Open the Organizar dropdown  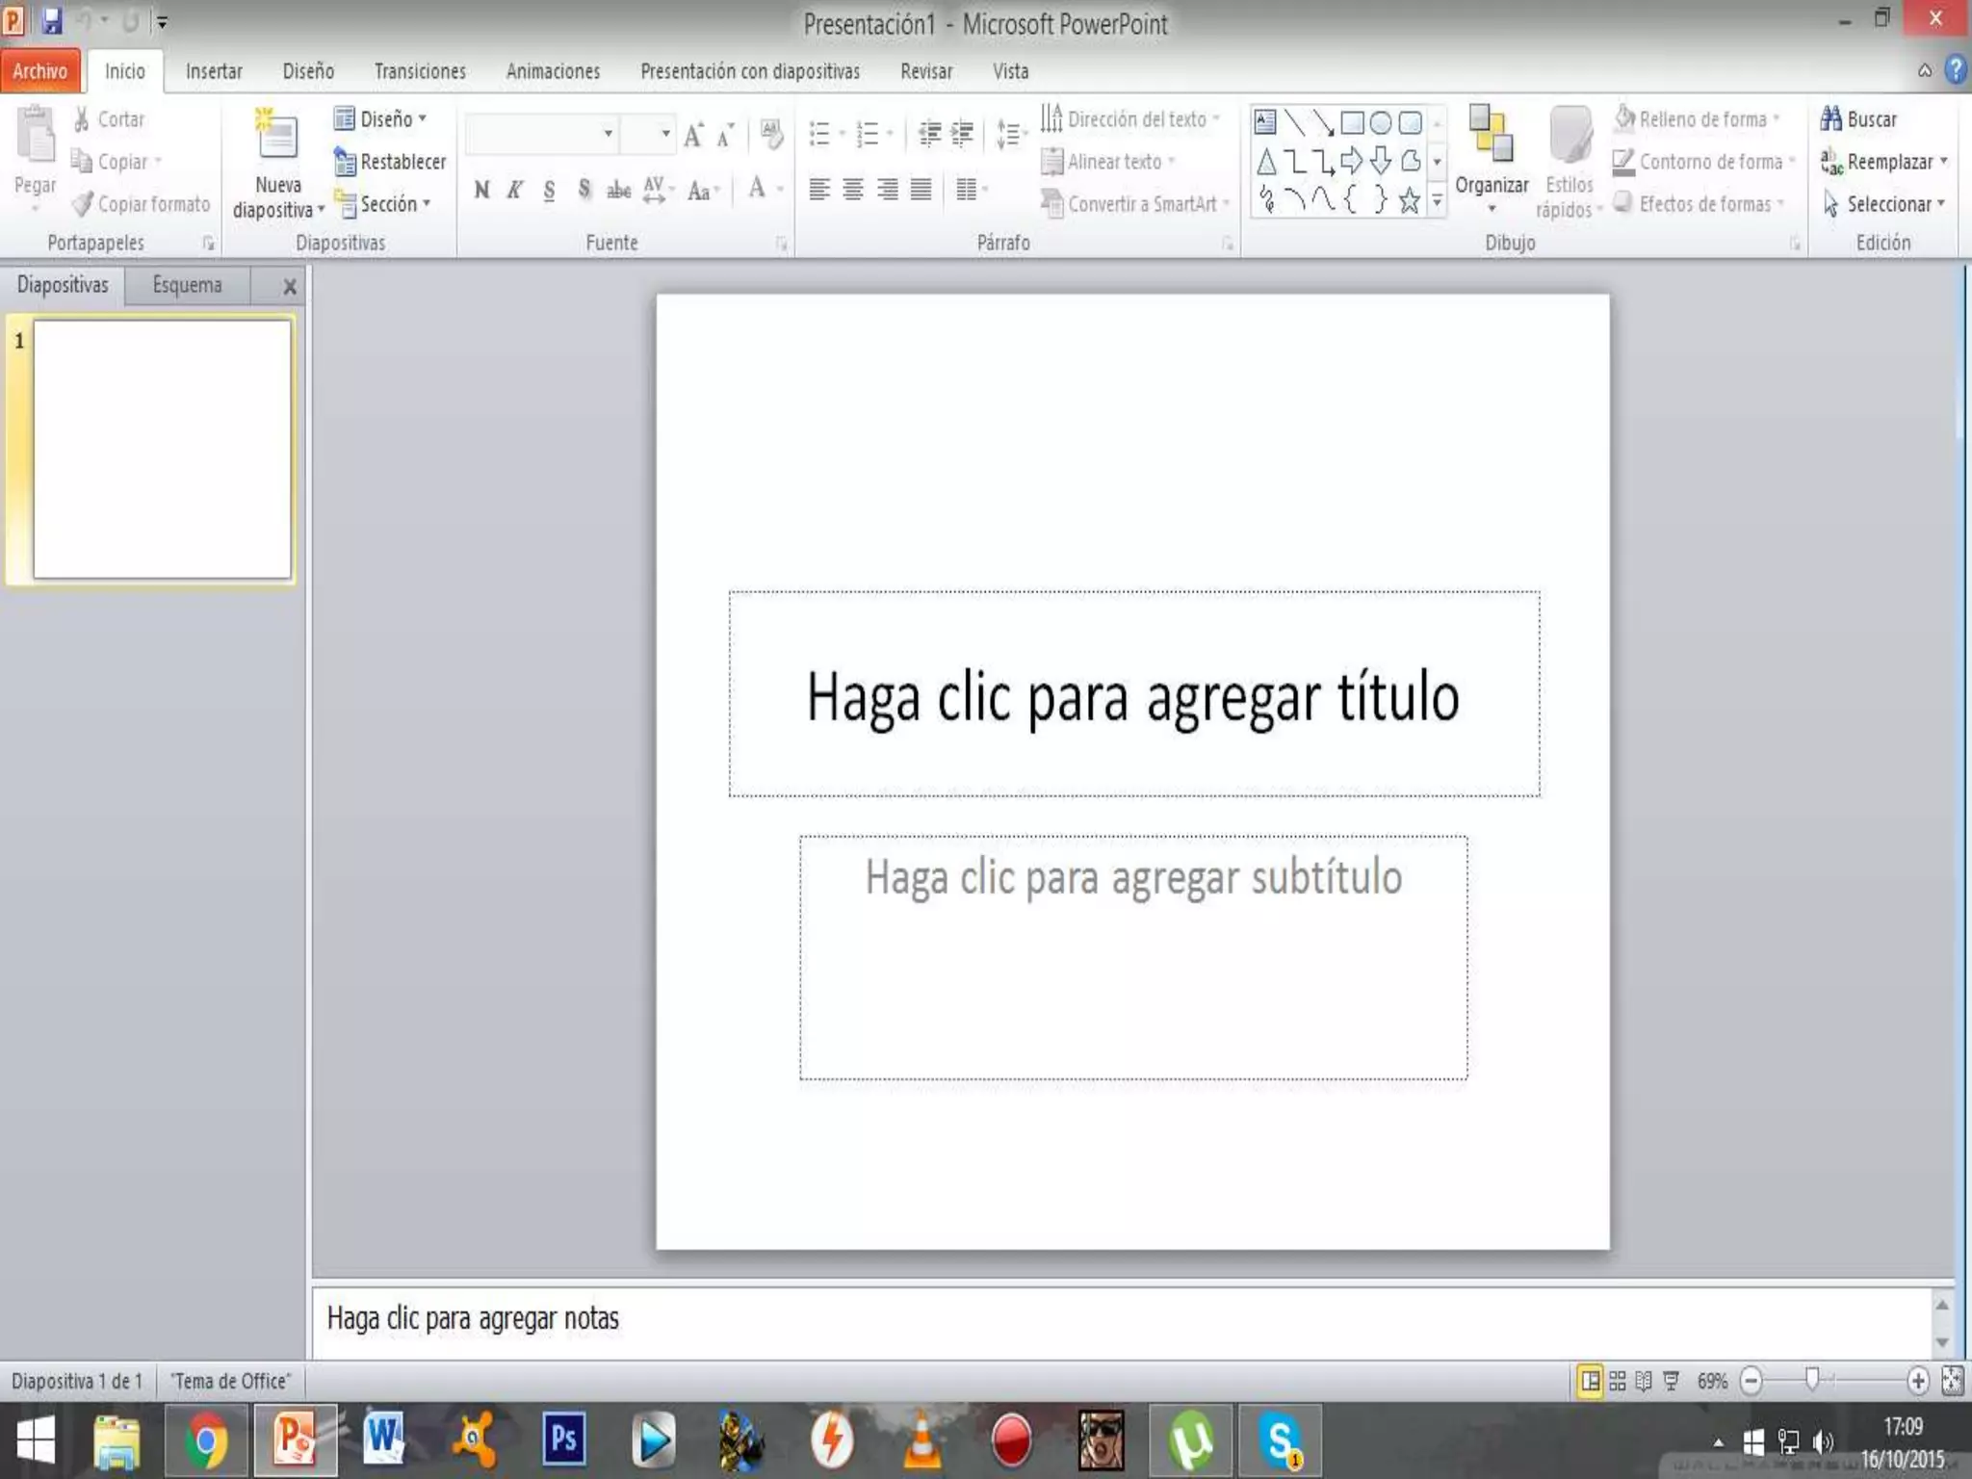click(x=1492, y=193)
